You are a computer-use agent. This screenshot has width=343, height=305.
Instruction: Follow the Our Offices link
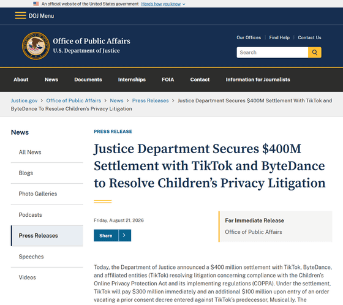tap(249, 37)
